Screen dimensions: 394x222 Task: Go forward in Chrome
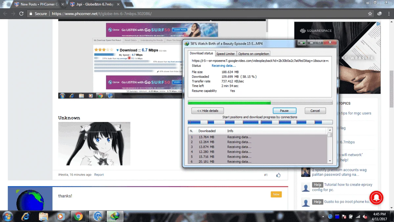click(x=13, y=14)
